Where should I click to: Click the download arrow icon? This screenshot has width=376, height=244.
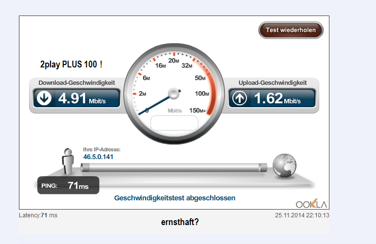tap(44, 98)
